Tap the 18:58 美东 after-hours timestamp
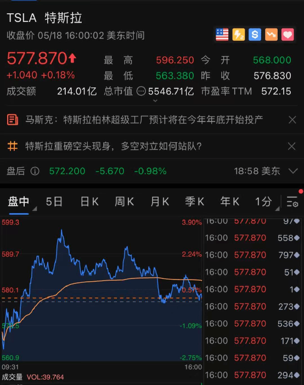The image size is (304, 385). (x=257, y=171)
